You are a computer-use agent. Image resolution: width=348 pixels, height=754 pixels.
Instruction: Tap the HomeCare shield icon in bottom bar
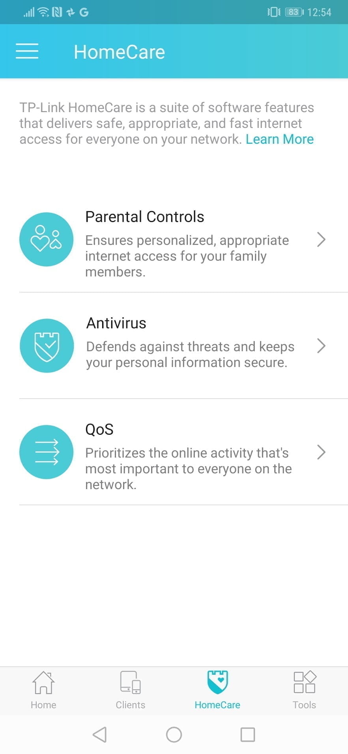coord(217,682)
